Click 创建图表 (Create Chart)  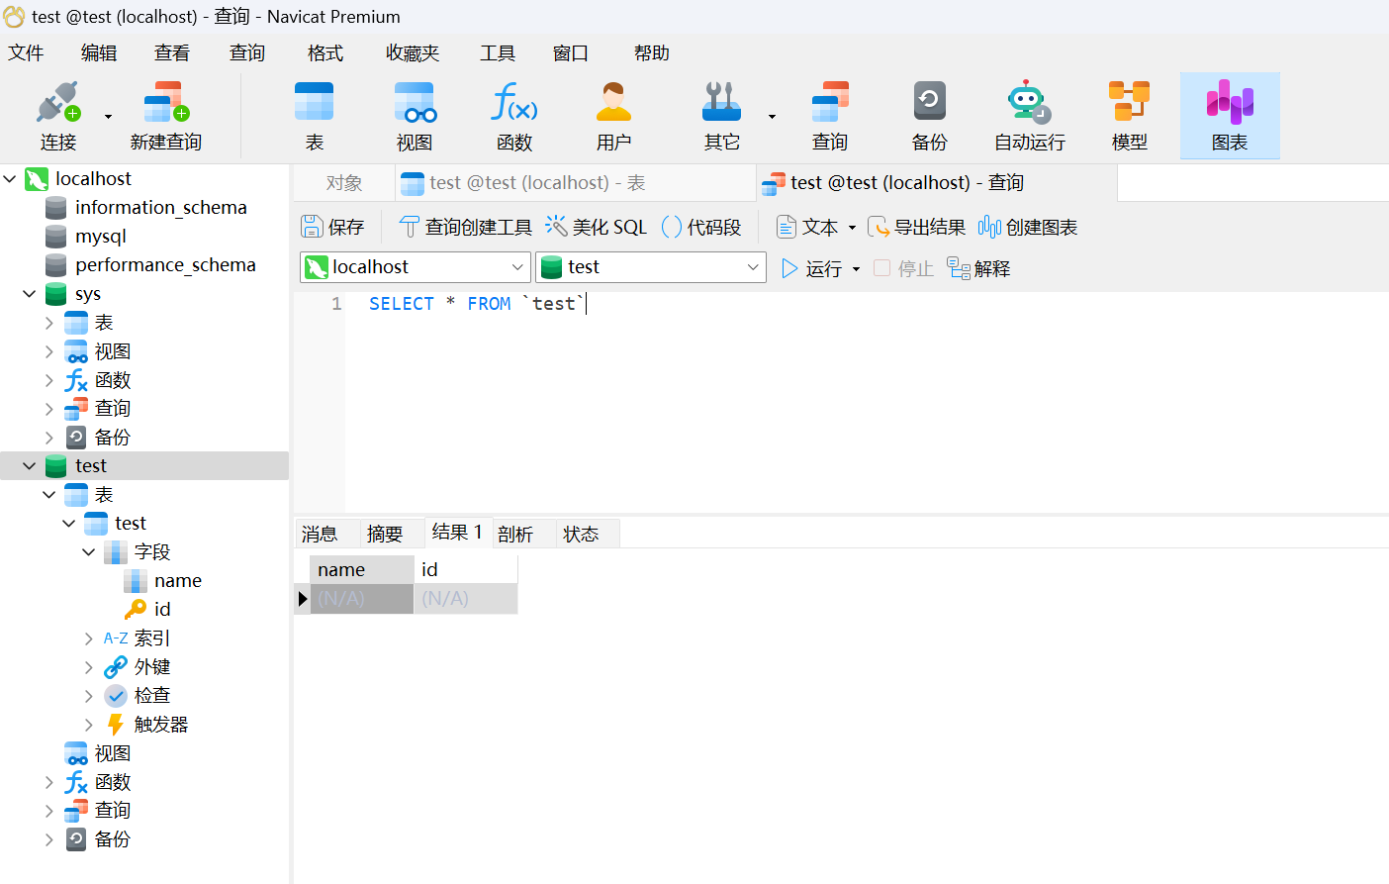click(x=1028, y=227)
